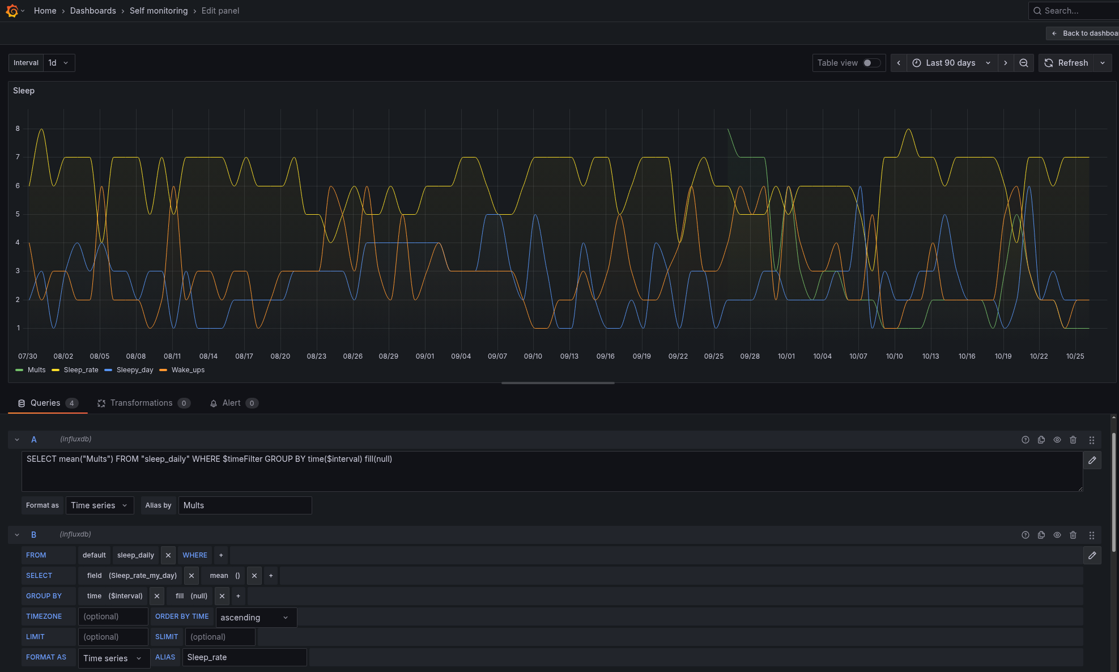Toggle visibility of query B with the eye icon
The image size is (1119, 672).
(x=1057, y=534)
